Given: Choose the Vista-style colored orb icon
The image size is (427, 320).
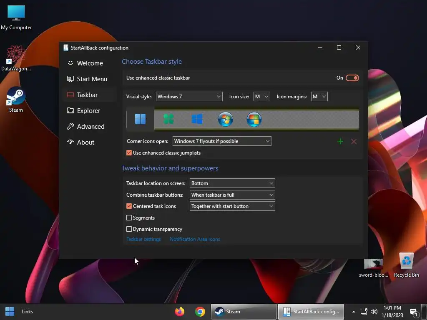Looking at the screenshot, I should [x=254, y=119].
